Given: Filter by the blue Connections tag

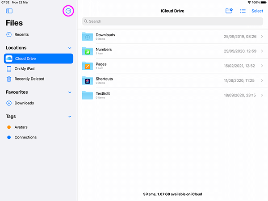Looking at the screenshot, I should [25, 138].
